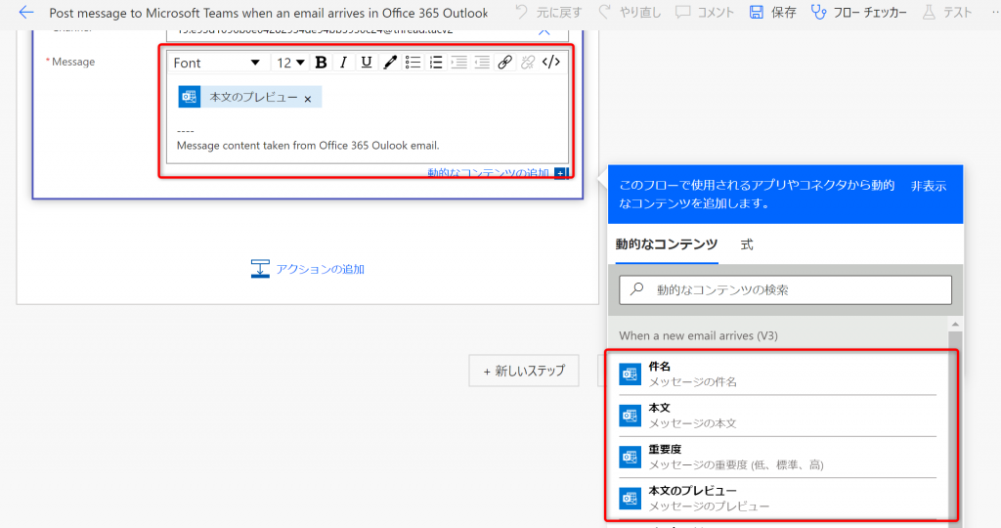Click When a new email arrives (V3) header
This screenshot has width=1001, height=528.
pyautogui.click(x=698, y=335)
